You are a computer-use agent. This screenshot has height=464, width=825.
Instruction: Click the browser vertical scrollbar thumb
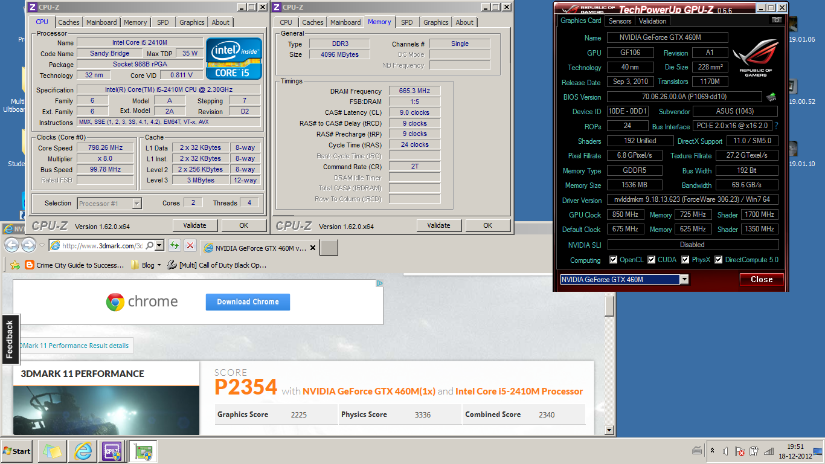click(x=609, y=307)
